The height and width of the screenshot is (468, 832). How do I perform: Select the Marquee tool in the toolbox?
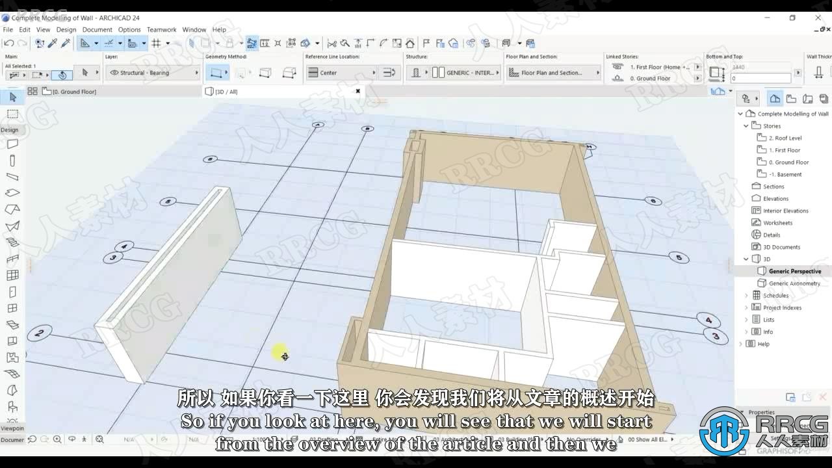[x=12, y=114]
